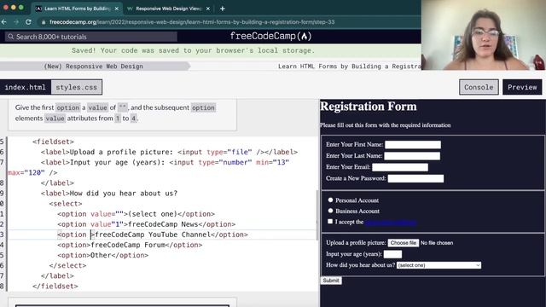Click the Saved code notification banner
This screenshot has height=307, width=546.
coord(211,51)
